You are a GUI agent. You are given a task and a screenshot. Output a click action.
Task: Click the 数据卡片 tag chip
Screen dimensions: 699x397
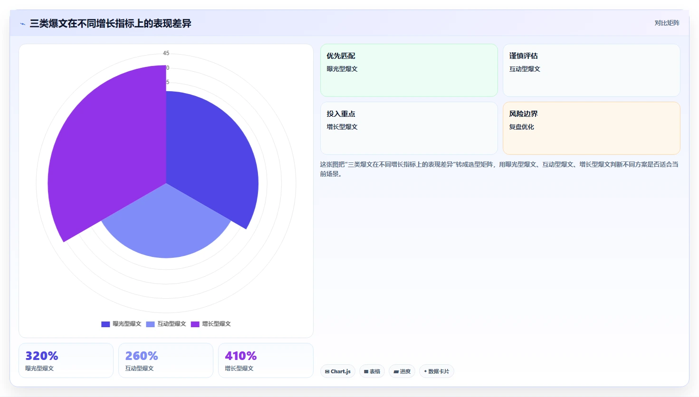point(437,371)
